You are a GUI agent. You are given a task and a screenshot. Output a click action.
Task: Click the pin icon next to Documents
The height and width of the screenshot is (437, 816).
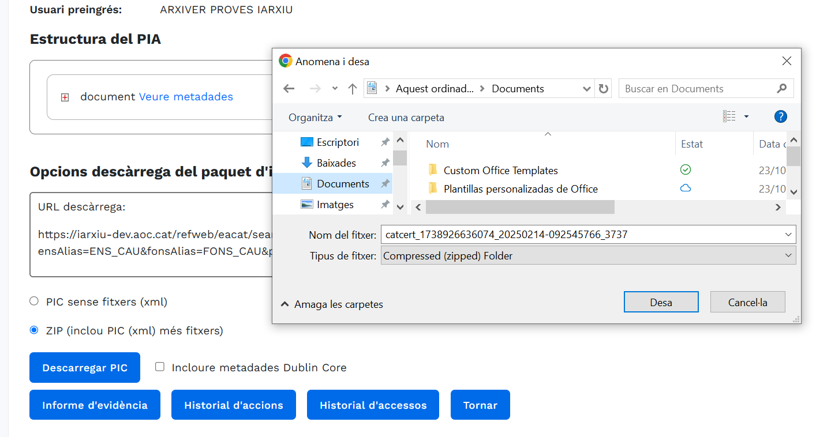pyautogui.click(x=385, y=184)
